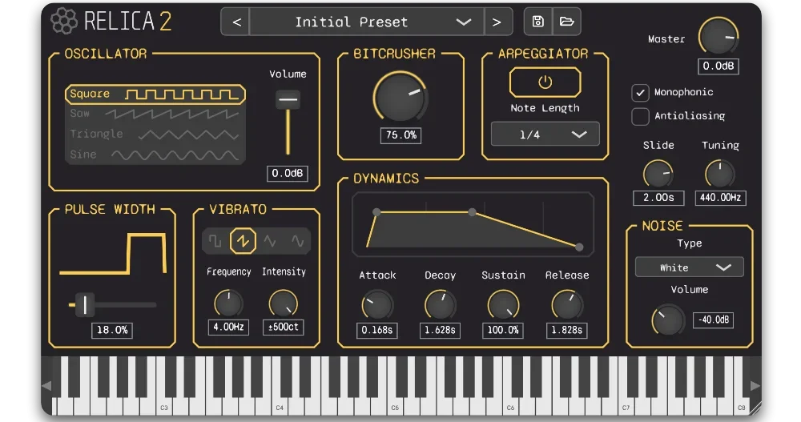Image resolution: width=801 pixels, height=422 pixels.
Task: Enable the Antialiasing checkbox
Action: pos(640,116)
